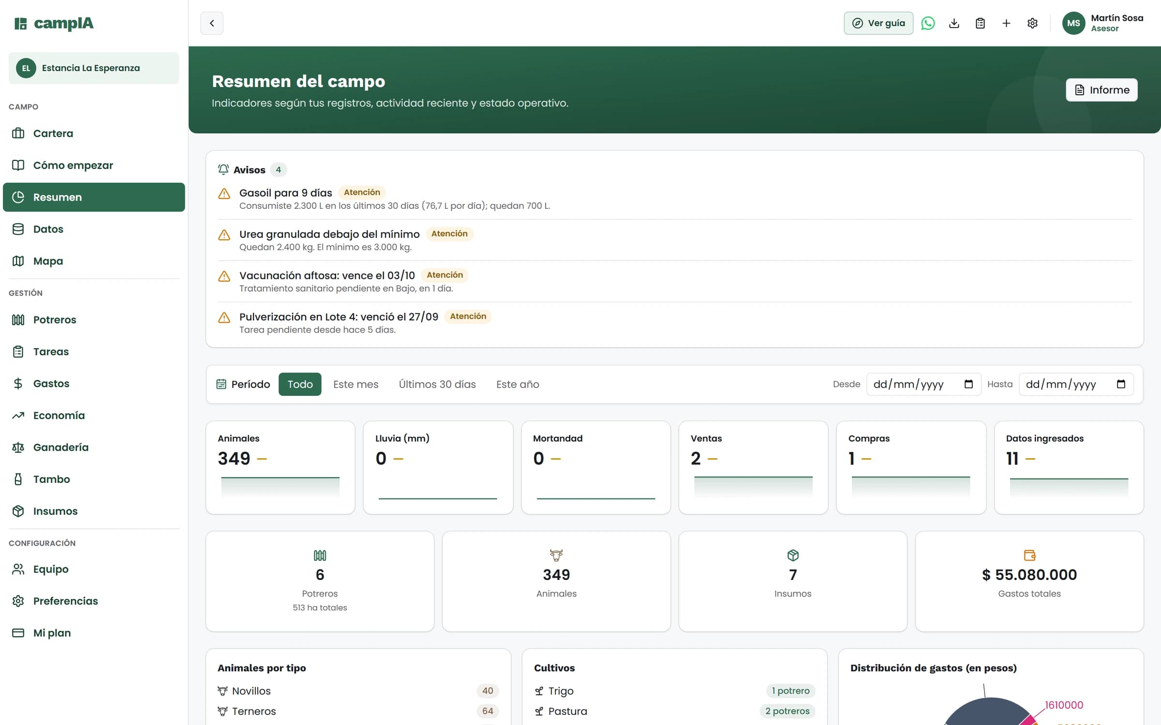The image size is (1161, 725).
Task: Open WhatsApp from the top toolbar
Action: (x=928, y=23)
